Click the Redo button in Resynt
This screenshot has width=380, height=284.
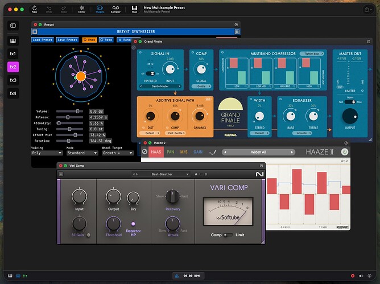[x=106, y=40]
